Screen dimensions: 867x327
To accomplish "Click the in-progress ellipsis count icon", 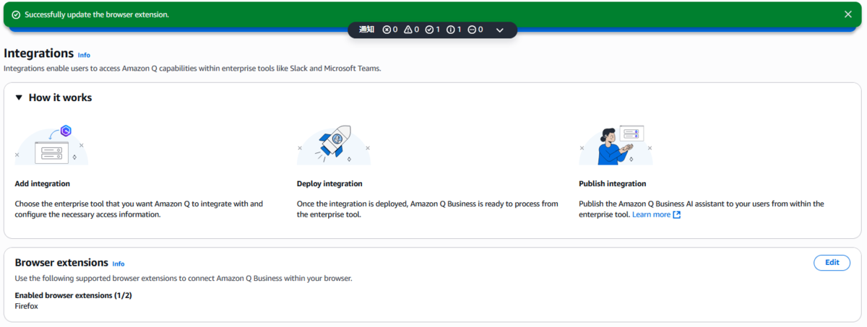I will [472, 30].
